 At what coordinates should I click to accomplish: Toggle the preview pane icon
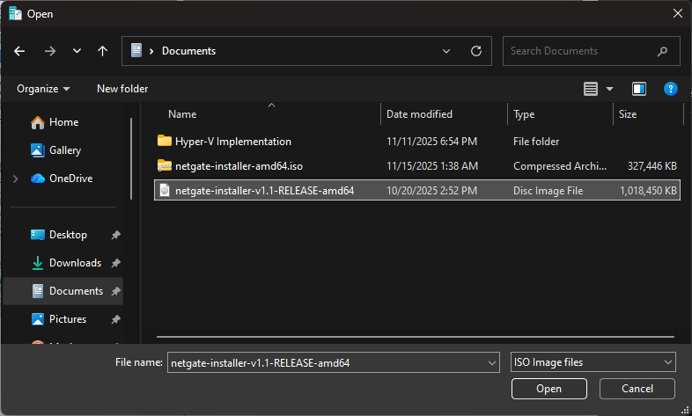click(x=639, y=89)
